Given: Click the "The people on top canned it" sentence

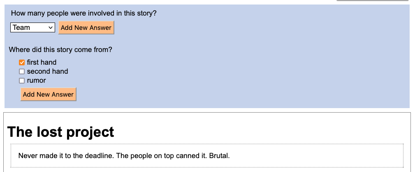Looking at the screenshot, I should coord(167,156).
